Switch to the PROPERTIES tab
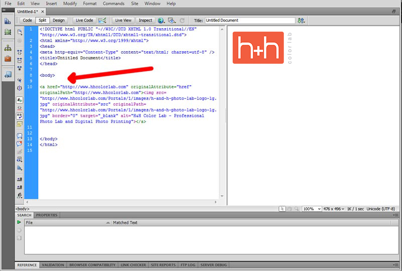This screenshot has width=402, height=271. [x=47, y=215]
